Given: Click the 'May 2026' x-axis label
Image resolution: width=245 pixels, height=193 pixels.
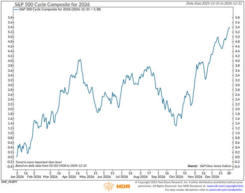Looking at the screenshot, I should click(x=87, y=177).
